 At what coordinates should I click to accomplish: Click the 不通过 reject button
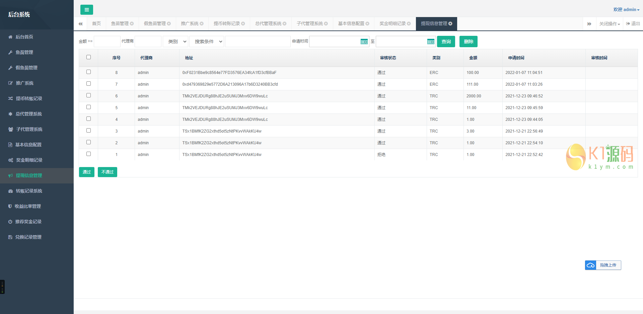(107, 172)
